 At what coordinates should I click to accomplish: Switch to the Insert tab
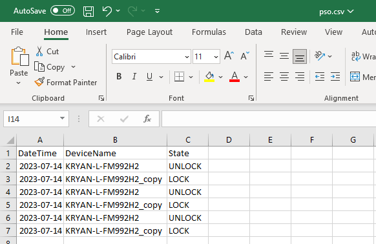[96, 32]
